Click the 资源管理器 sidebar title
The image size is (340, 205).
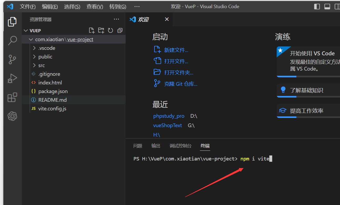(40, 19)
